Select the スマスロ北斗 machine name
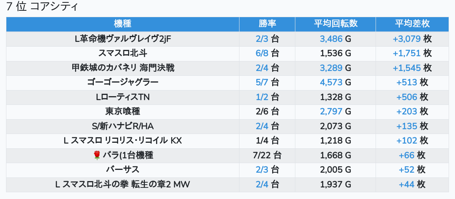455x199 pixels. click(123, 53)
